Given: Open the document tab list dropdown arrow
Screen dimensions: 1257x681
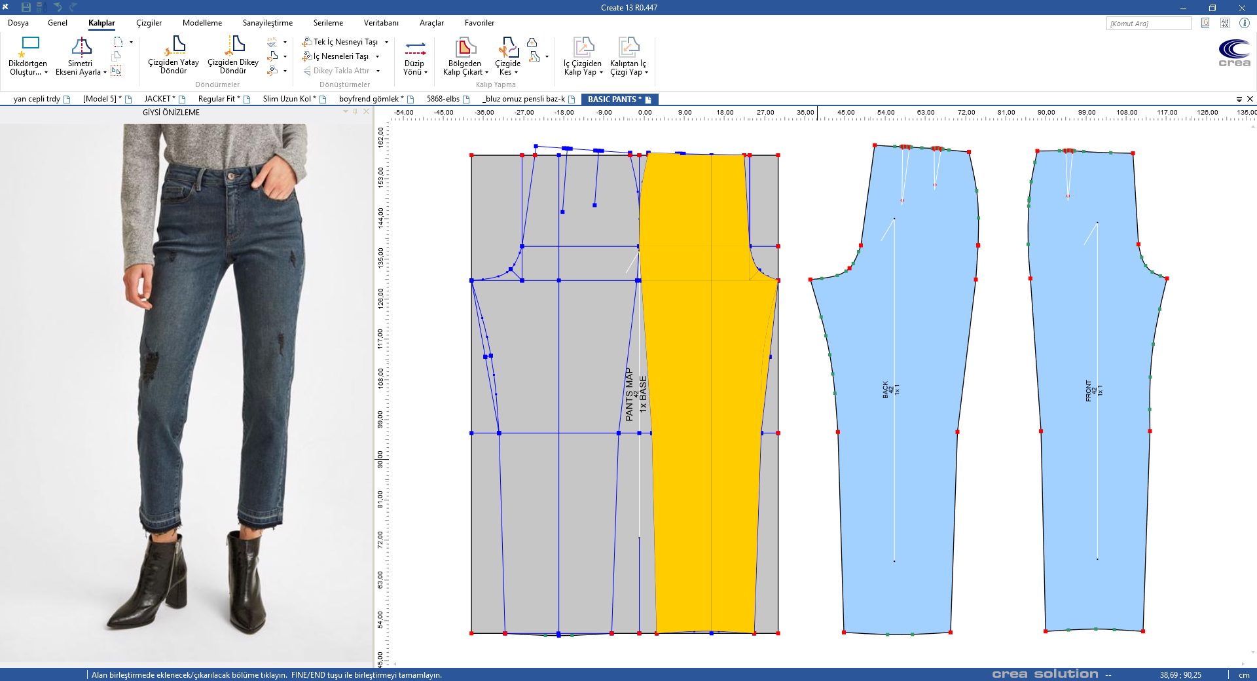Looking at the screenshot, I should (1239, 100).
